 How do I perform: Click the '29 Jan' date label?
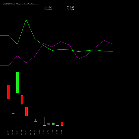(x=13, y=132)
